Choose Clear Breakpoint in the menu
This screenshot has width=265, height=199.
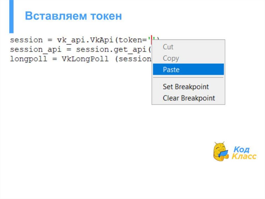189,98
